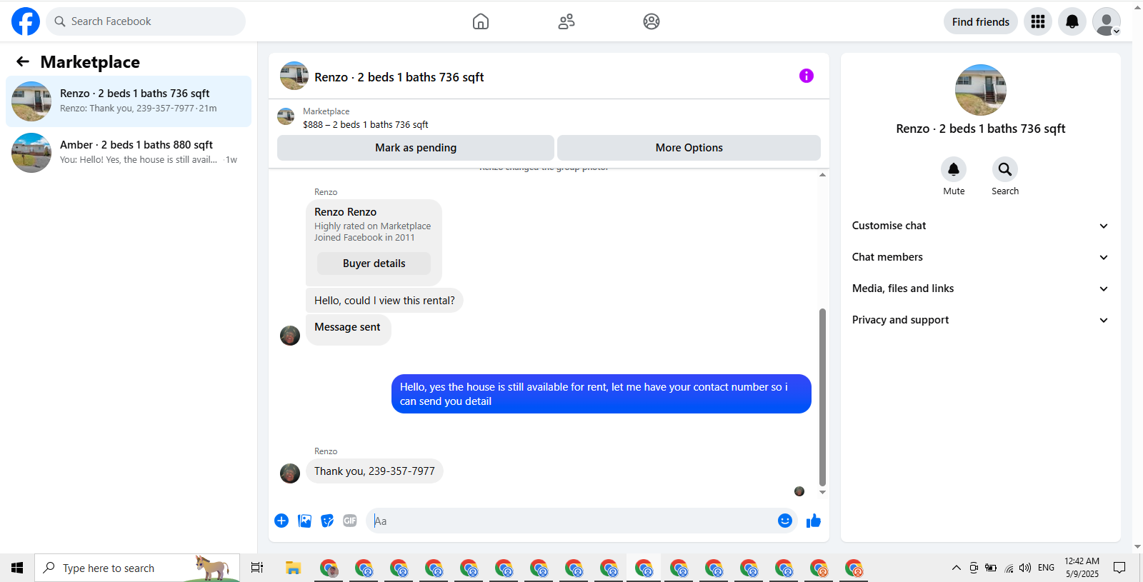1143x582 pixels.
Task: Show hidden system tray icons
Action: point(957,568)
